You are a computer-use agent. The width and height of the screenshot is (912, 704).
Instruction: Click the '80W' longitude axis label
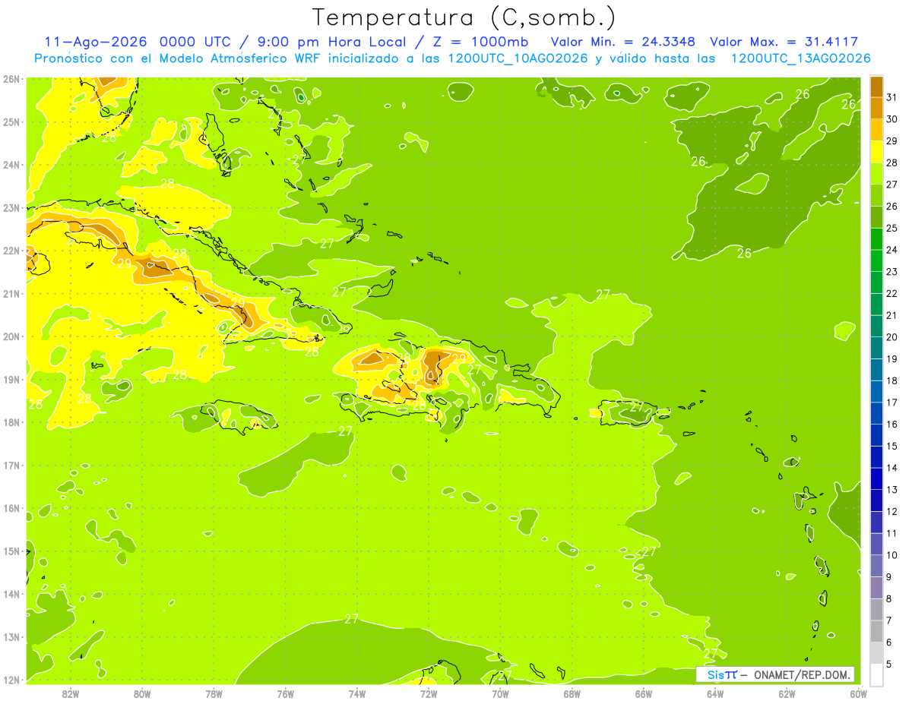pos(142,693)
